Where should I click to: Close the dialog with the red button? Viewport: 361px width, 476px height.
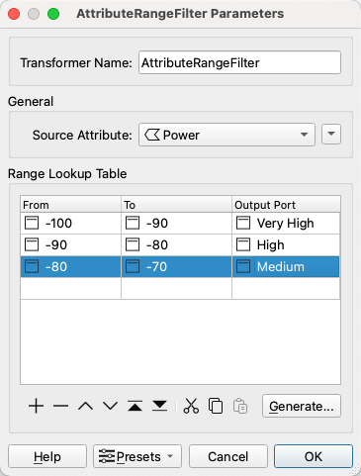click(x=14, y=14)
